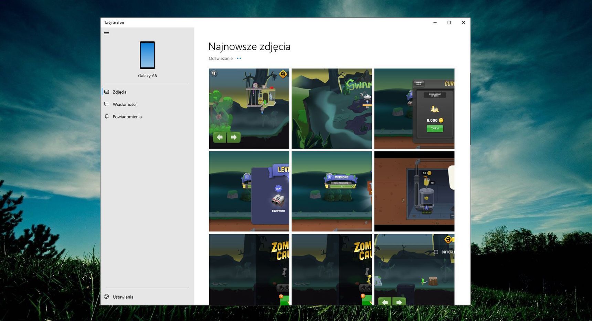Viewport: 592px width, 321px height.
Task: Click the Galaxy A6 device name
Action: tap(147, 76)
